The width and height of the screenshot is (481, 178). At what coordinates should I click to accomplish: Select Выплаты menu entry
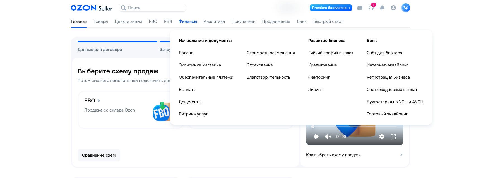click(x=187, y=90)
